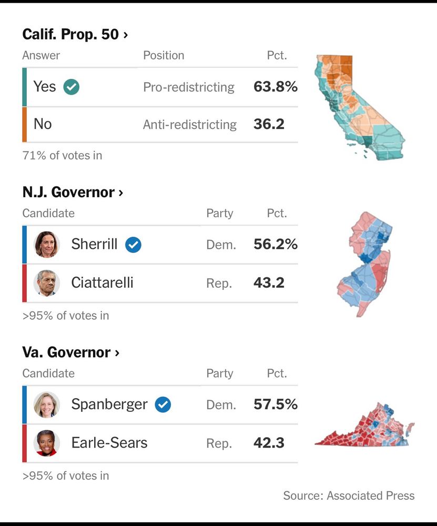
Task: Click the Ciattarelli candidate name
Action: tap(102, 283)
